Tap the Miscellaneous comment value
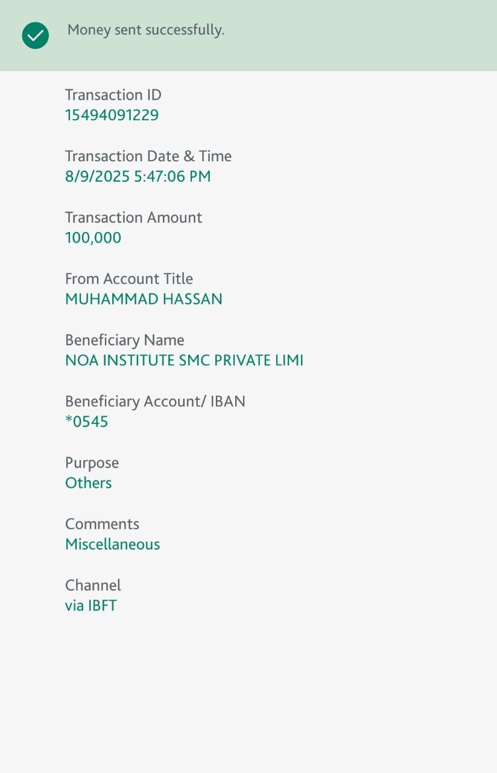 point(113,544)
